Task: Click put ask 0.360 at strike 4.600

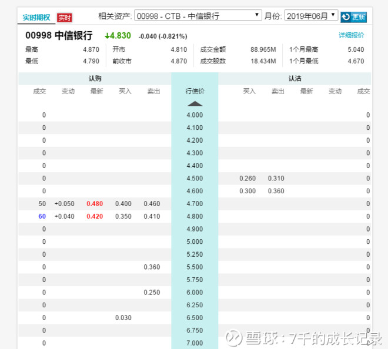Action: [276, 191]
